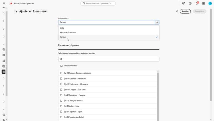Open the hamburger navigation menu
Screen dimensions: 214x121
(x=4, y=3)
